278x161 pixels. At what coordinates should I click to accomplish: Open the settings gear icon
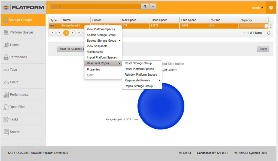pos(271,8)
